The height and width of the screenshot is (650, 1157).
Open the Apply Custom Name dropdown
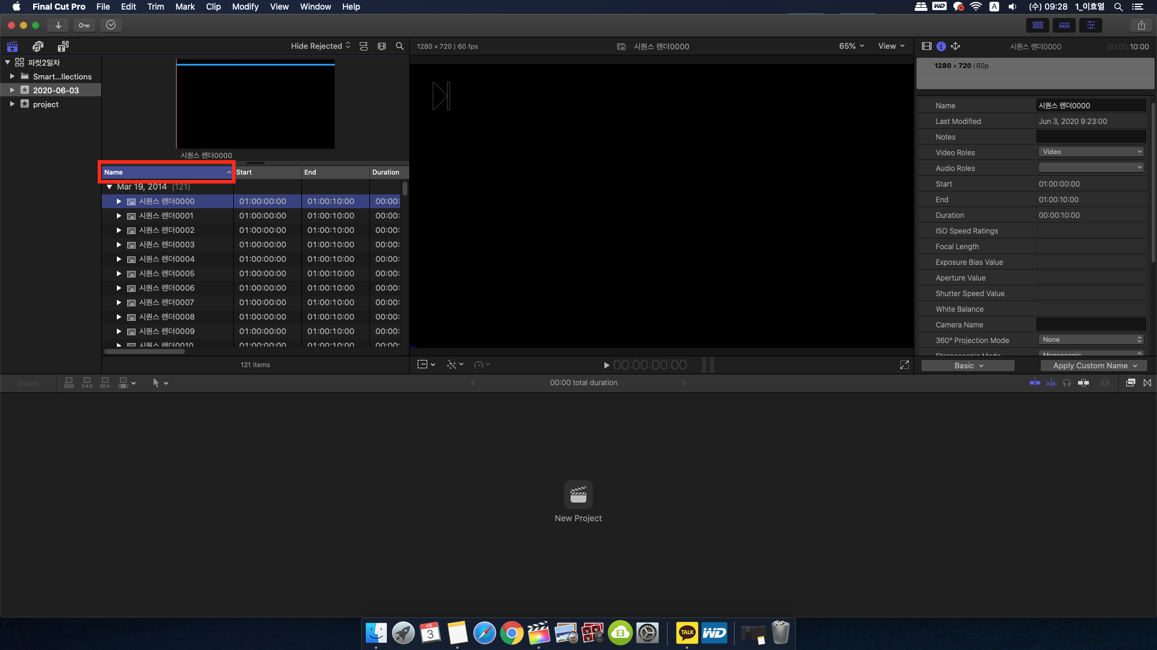(x=1094, y=366)
